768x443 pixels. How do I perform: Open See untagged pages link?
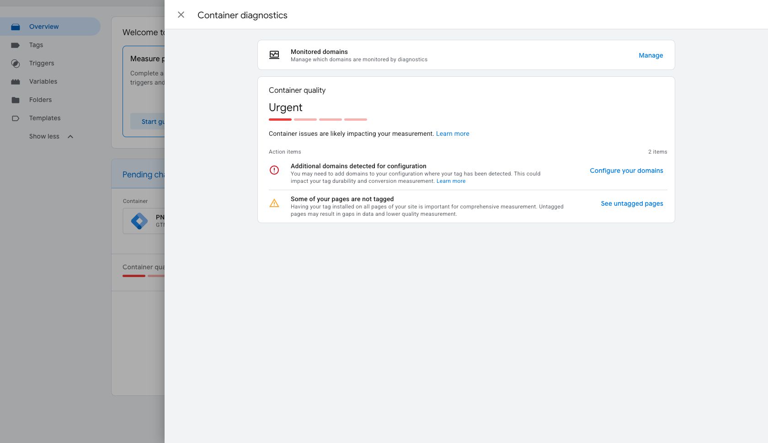point(632,203)
